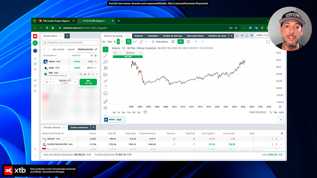317x178 pixels.
Task: Buy BNP at 100.160
Action: point(88,82)
